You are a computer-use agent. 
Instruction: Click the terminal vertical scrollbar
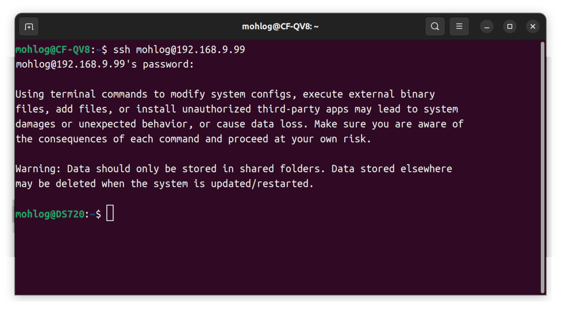(x=543, y=167)
